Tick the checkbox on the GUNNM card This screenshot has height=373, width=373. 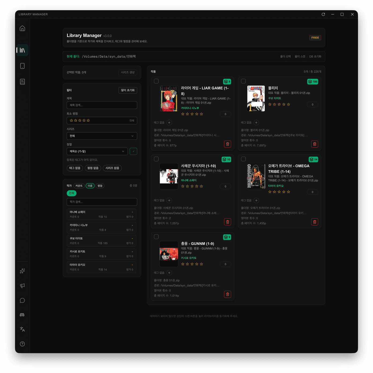pyautogui.click(x=156, y=237)
